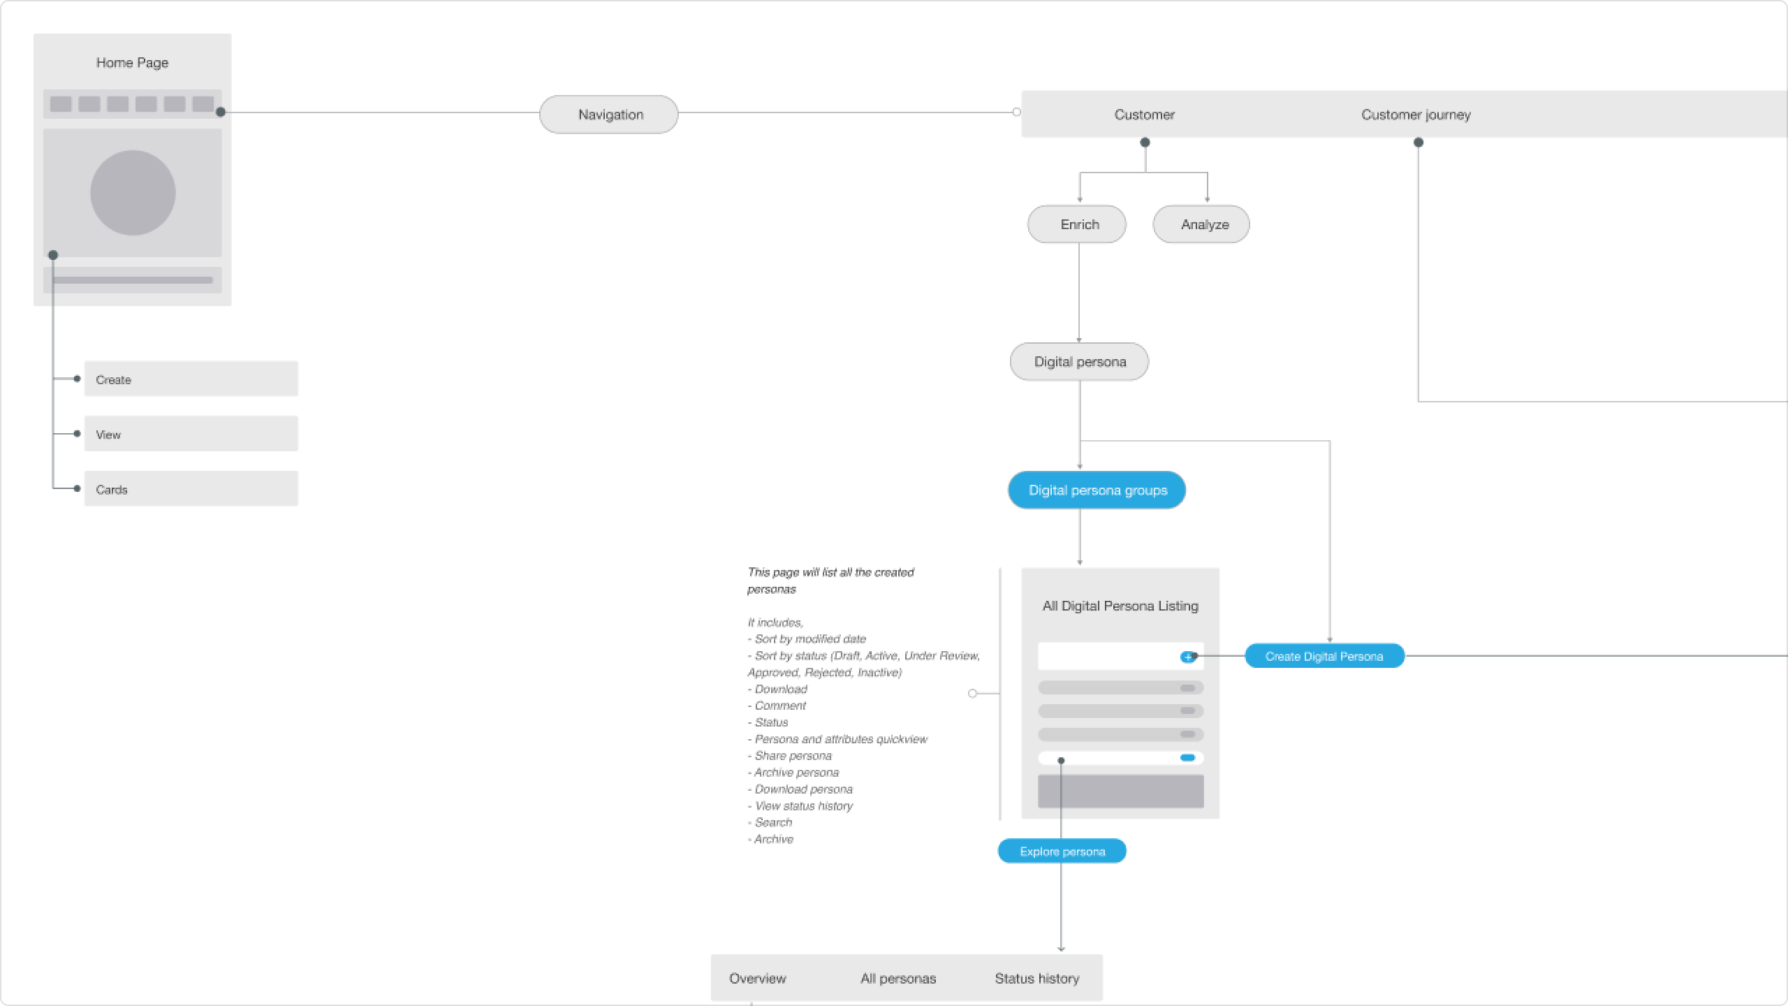Viewport: 1788px width, 1006px height.
Task: Click the Home Page title text
Action: coord(132,63)
